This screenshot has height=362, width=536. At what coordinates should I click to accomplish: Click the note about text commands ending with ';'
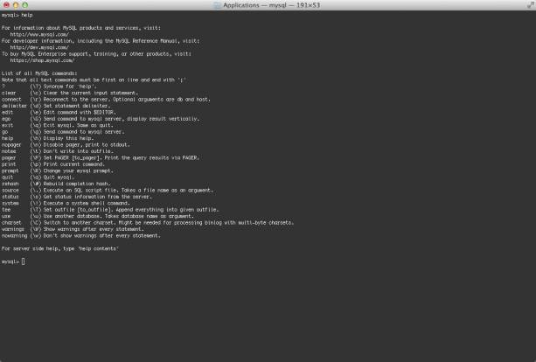point(94,80)
